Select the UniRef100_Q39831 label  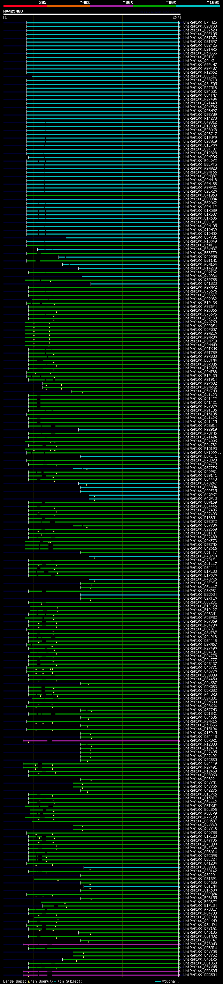click(x=200, y=867)
